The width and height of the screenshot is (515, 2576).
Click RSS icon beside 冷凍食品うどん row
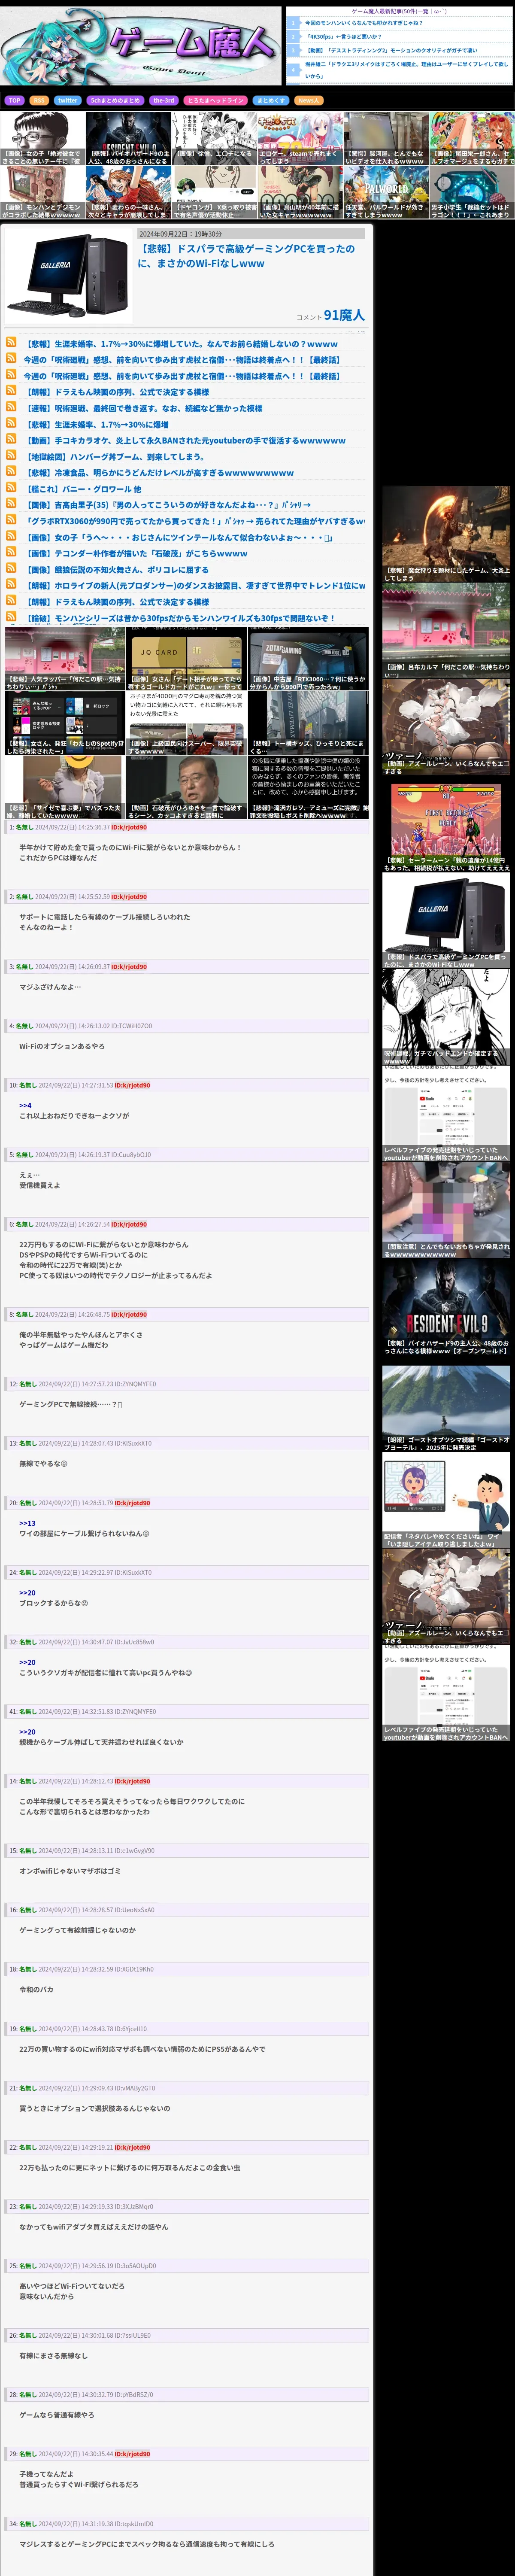(11, 472)
